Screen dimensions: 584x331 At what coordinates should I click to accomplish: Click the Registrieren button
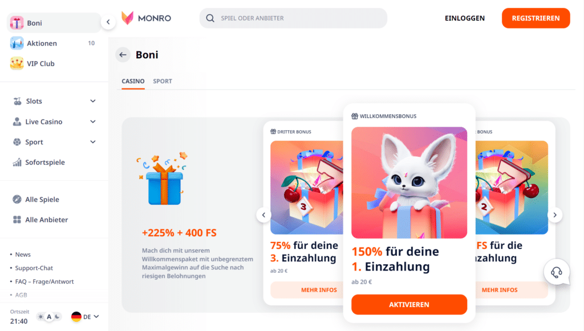(536, 18)
